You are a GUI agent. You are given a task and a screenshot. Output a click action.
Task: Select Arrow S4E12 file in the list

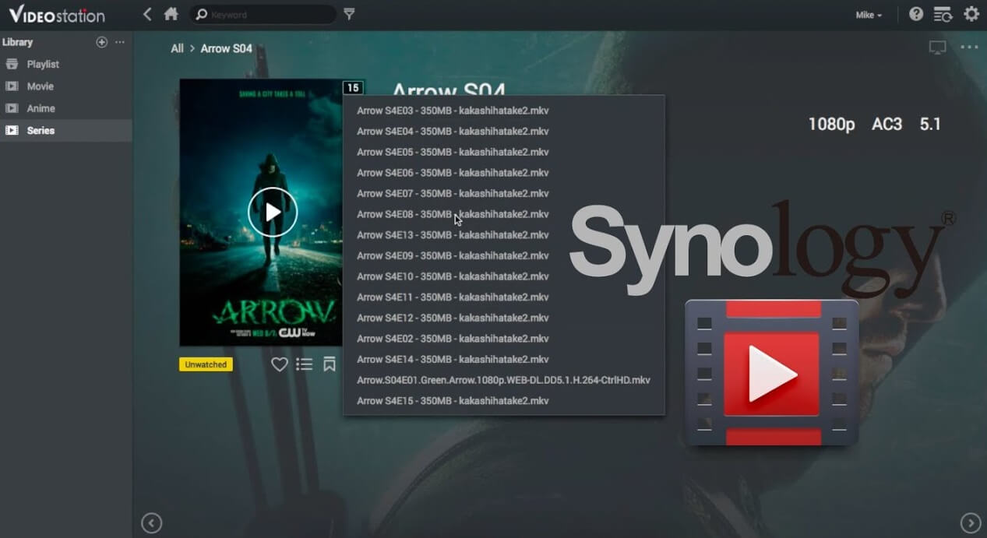504,318
